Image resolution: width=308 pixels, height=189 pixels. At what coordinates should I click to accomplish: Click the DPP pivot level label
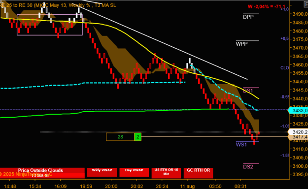tap(248, 17)
